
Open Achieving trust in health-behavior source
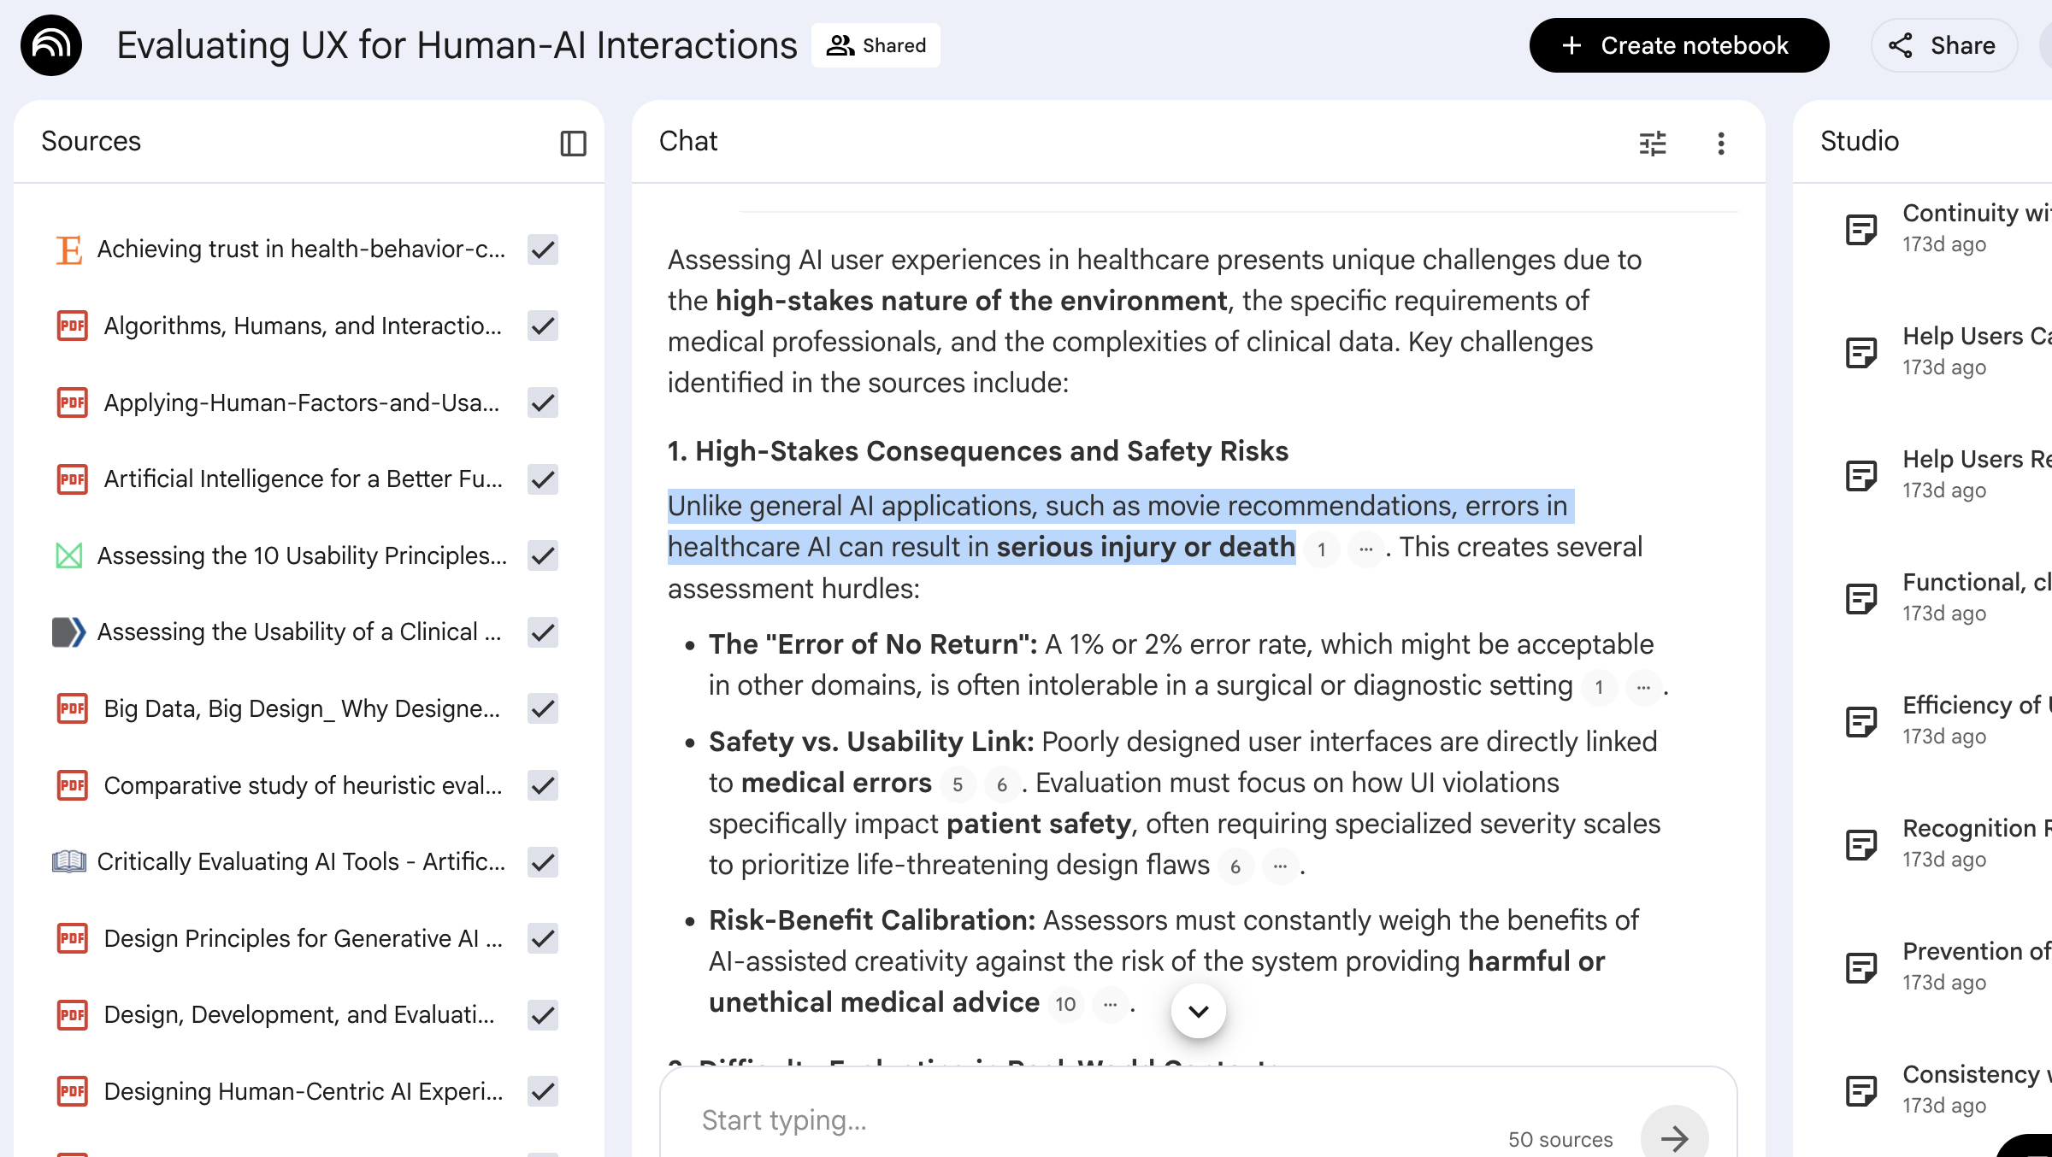pyautogui.click(x=301, y=250)
